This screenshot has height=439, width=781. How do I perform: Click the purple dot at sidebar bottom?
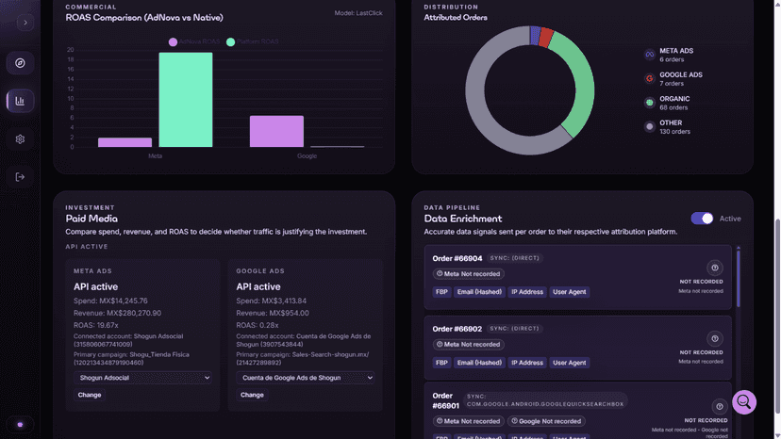20,425
